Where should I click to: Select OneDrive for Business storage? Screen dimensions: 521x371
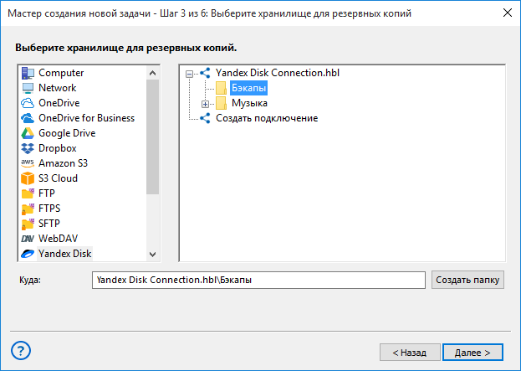86,118
